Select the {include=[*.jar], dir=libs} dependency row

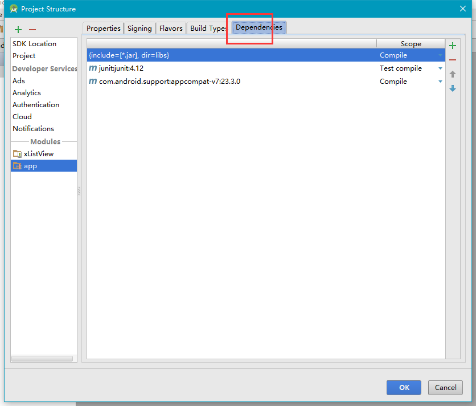pos(266,55)
